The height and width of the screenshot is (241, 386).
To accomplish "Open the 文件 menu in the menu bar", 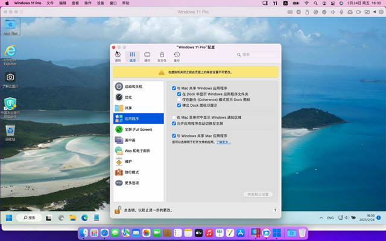I will point(50,3).
